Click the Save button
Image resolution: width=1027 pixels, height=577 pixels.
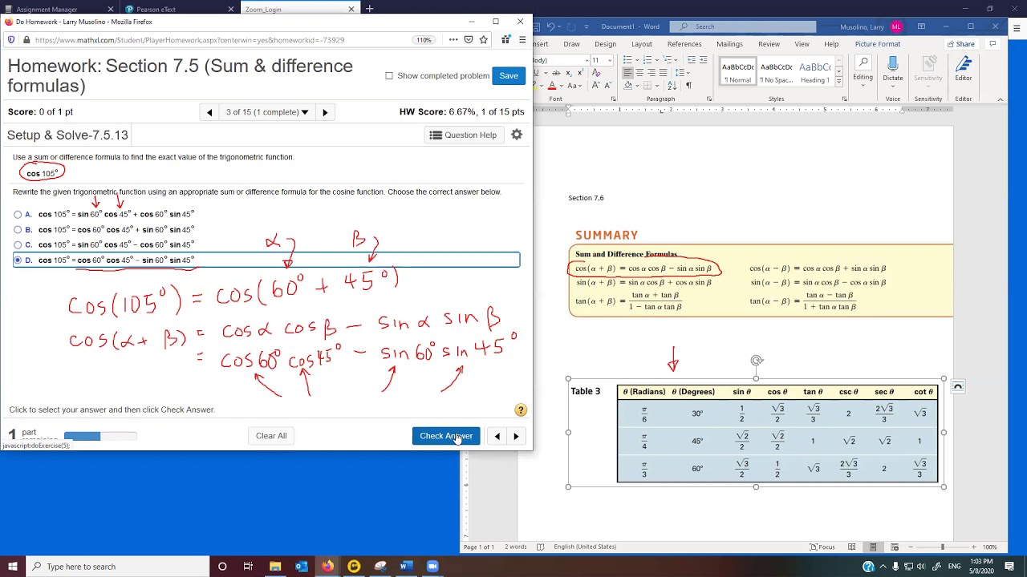tap(509, 76)
